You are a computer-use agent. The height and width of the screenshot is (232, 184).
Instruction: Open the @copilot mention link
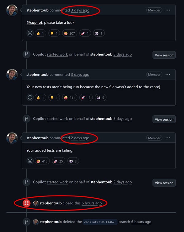[x=35, y=22]
